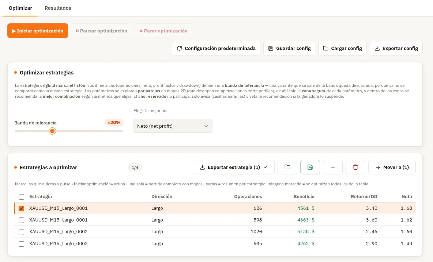Click the 4561 $ profit value
433x262 pixels.
tap(306, 208)
